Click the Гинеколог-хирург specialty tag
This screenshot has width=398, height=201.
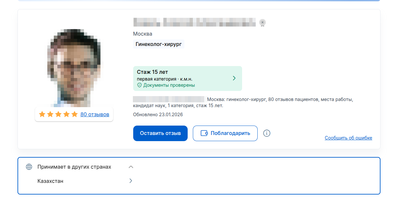[158, 44]
